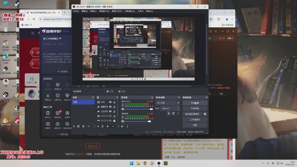Hide the 直播时长 source eye icon

(110, 107)
